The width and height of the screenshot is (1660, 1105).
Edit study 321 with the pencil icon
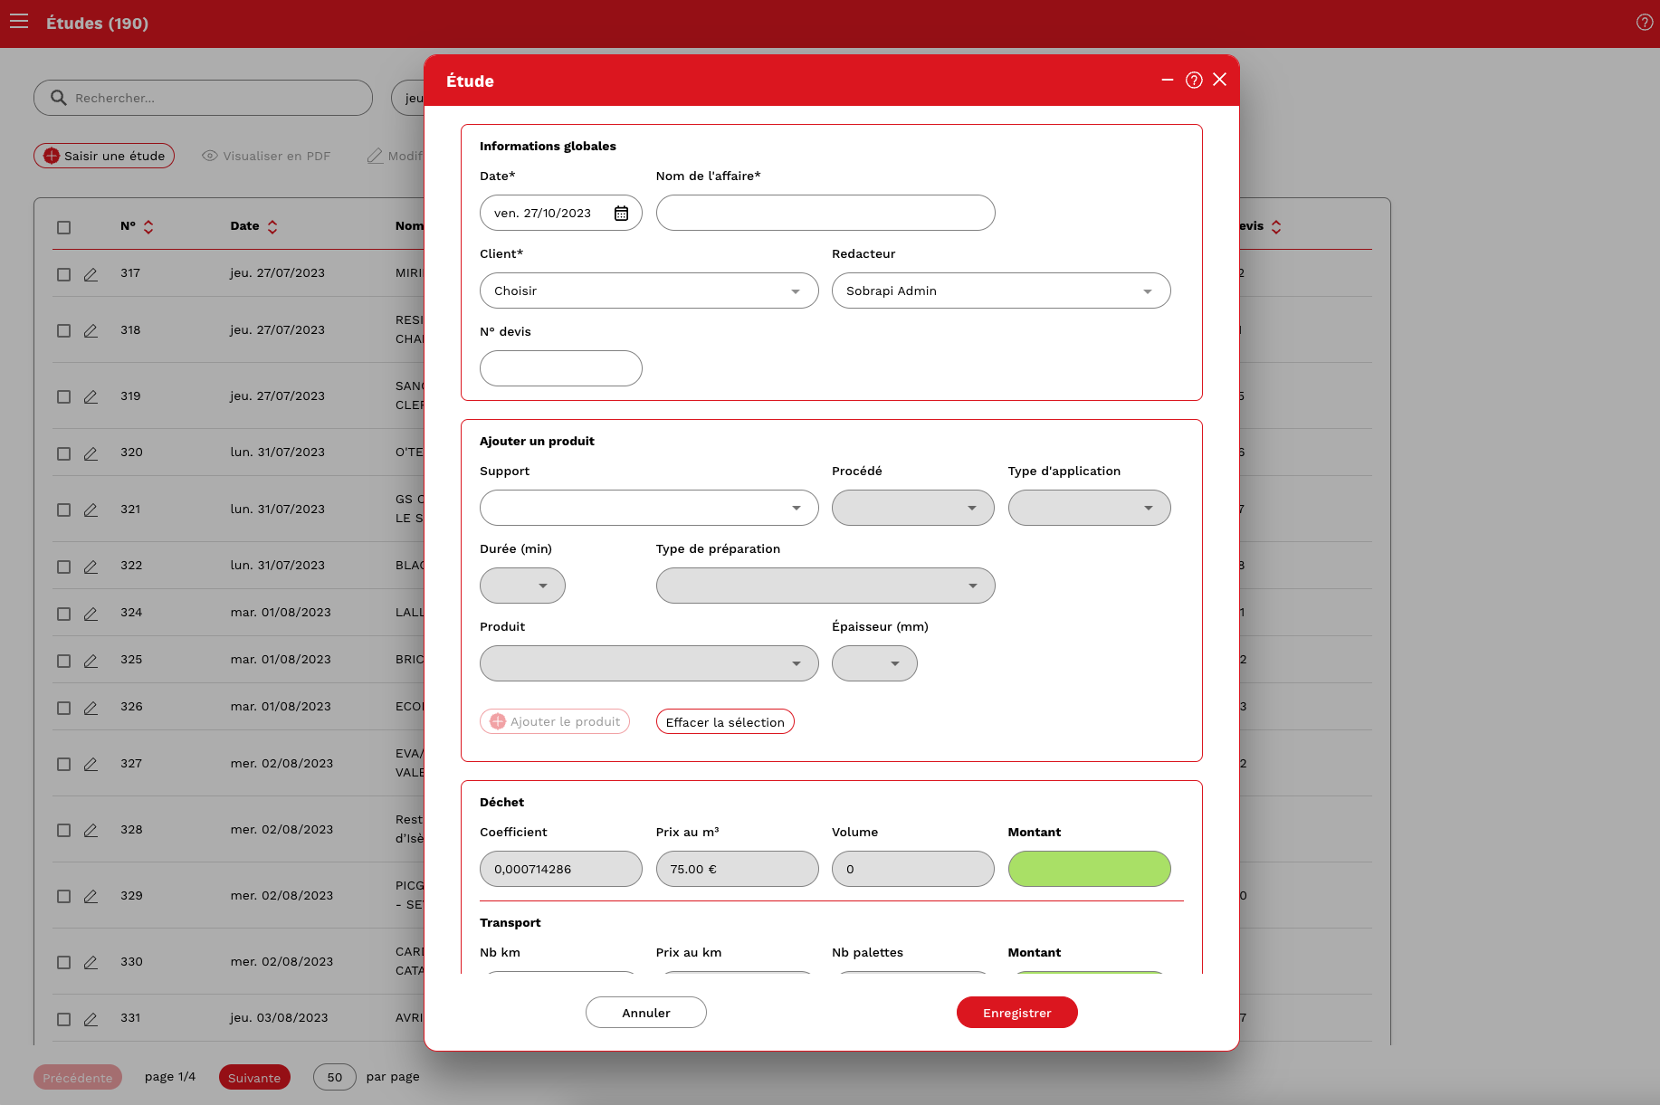pyautogui.click(x=91, y=510)
